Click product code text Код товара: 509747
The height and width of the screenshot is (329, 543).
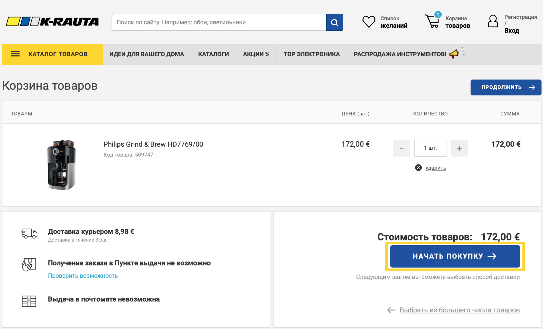128,155
